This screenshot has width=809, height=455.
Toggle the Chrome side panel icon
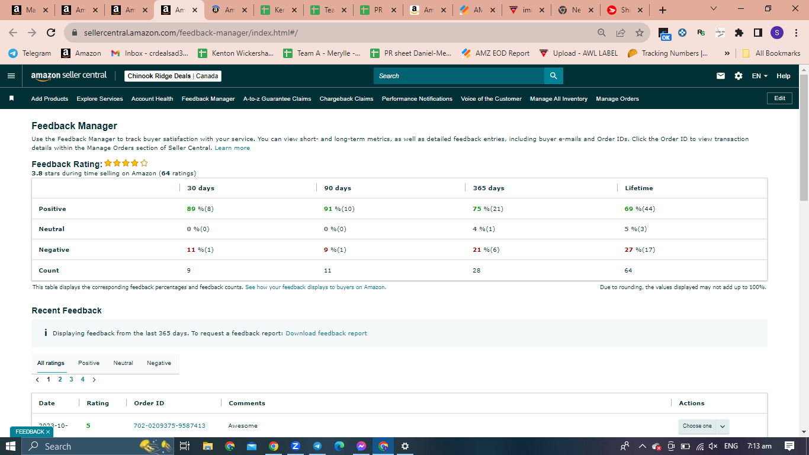click(x=758, y=33)
